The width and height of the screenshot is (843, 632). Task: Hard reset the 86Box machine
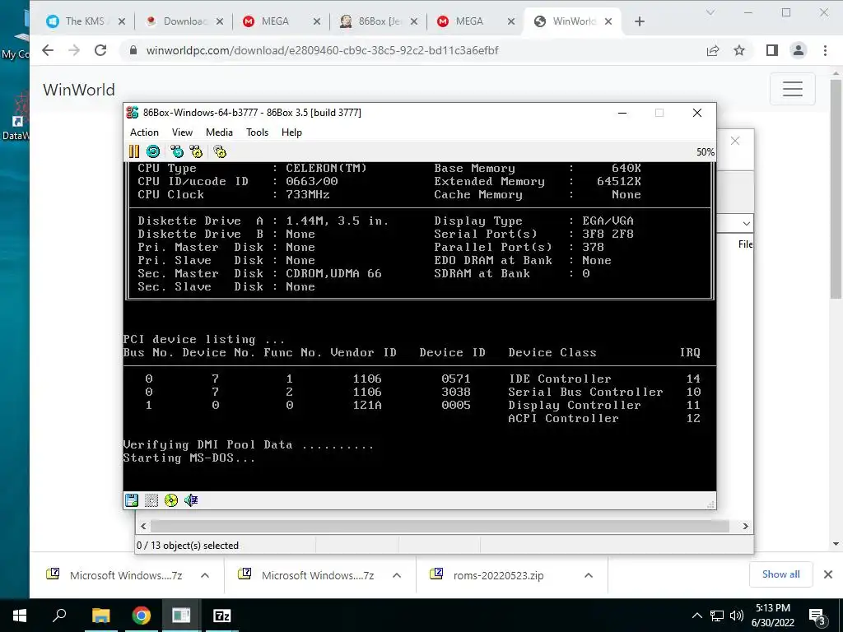tap(153, 151)
